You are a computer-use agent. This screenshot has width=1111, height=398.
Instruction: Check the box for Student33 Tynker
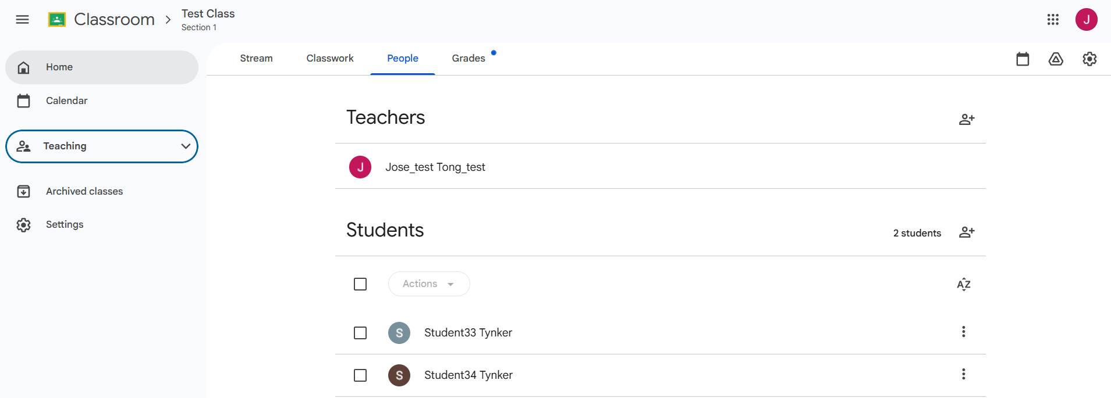(x=360, y=333)
